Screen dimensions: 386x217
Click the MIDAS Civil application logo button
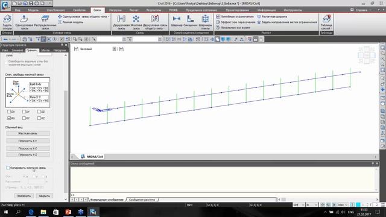coord(5,5)
